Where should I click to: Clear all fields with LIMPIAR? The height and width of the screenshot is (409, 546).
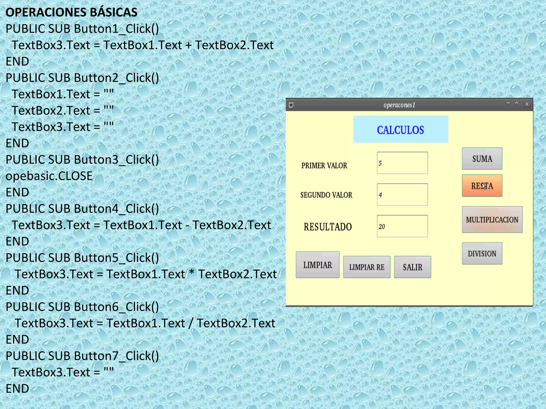pyautogui.click(x=318, y=265)
